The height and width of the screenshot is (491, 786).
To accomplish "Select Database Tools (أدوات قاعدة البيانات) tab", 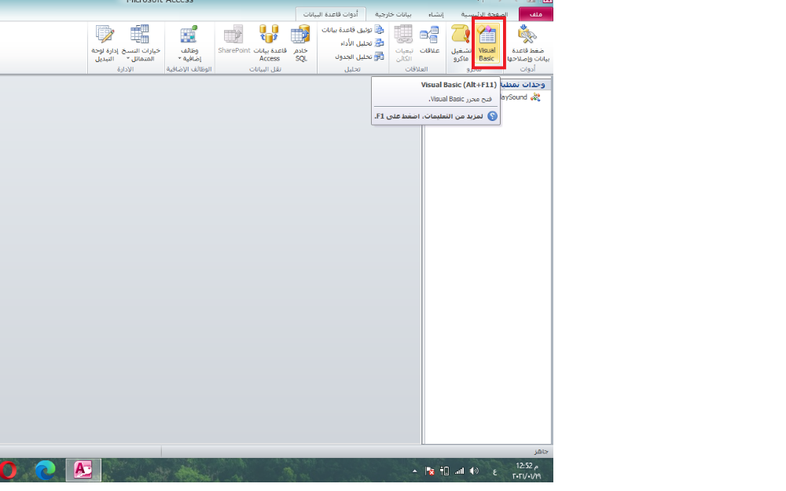I will point(330,14).
